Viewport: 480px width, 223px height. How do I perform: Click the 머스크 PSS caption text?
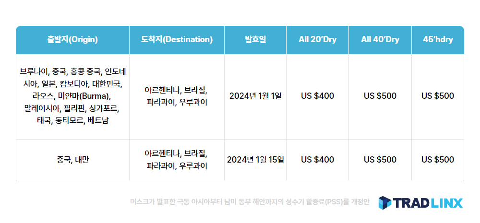250,202
